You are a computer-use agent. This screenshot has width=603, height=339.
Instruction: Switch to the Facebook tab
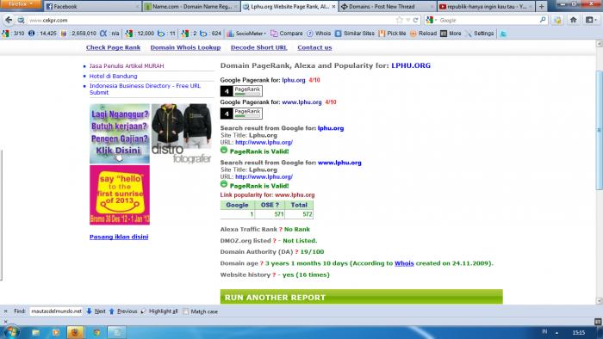[92, 7]
